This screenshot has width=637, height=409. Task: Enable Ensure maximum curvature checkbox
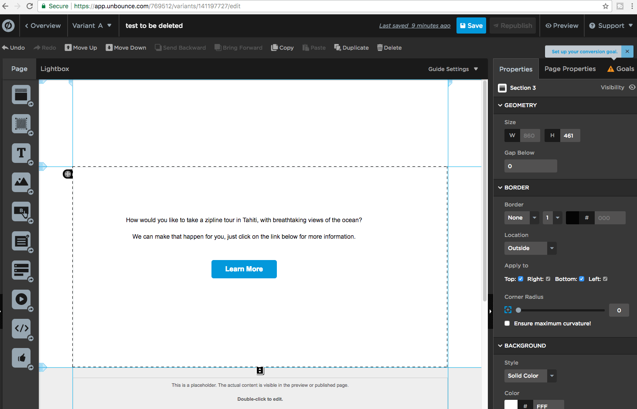pos(507,323)
